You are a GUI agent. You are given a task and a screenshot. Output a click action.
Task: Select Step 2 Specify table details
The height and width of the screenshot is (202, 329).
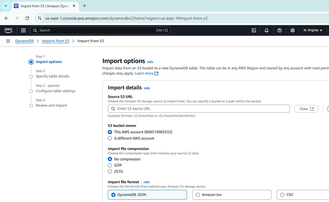pyautogui.click(x=52, y=76)
